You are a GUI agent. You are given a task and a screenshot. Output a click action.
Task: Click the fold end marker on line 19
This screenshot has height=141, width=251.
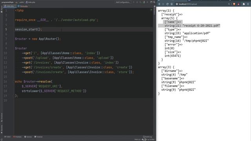coord(14,96)
